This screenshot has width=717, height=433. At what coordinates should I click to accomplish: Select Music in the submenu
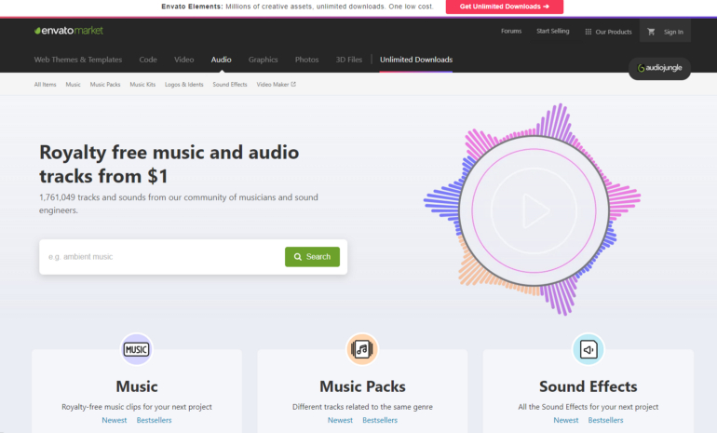click(74, 84)
